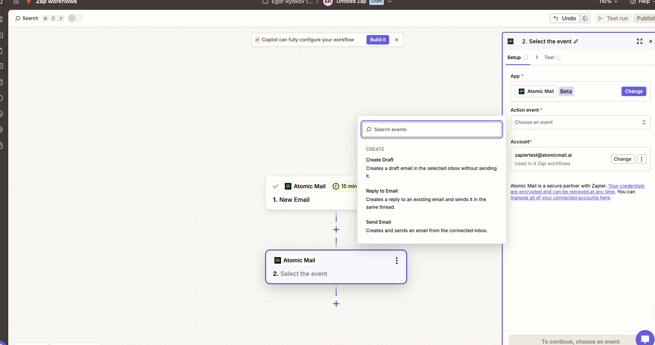Screen dimensions: 655x345
Task: Click the Help icon in the top bar
Action: (x=633, y=2)
